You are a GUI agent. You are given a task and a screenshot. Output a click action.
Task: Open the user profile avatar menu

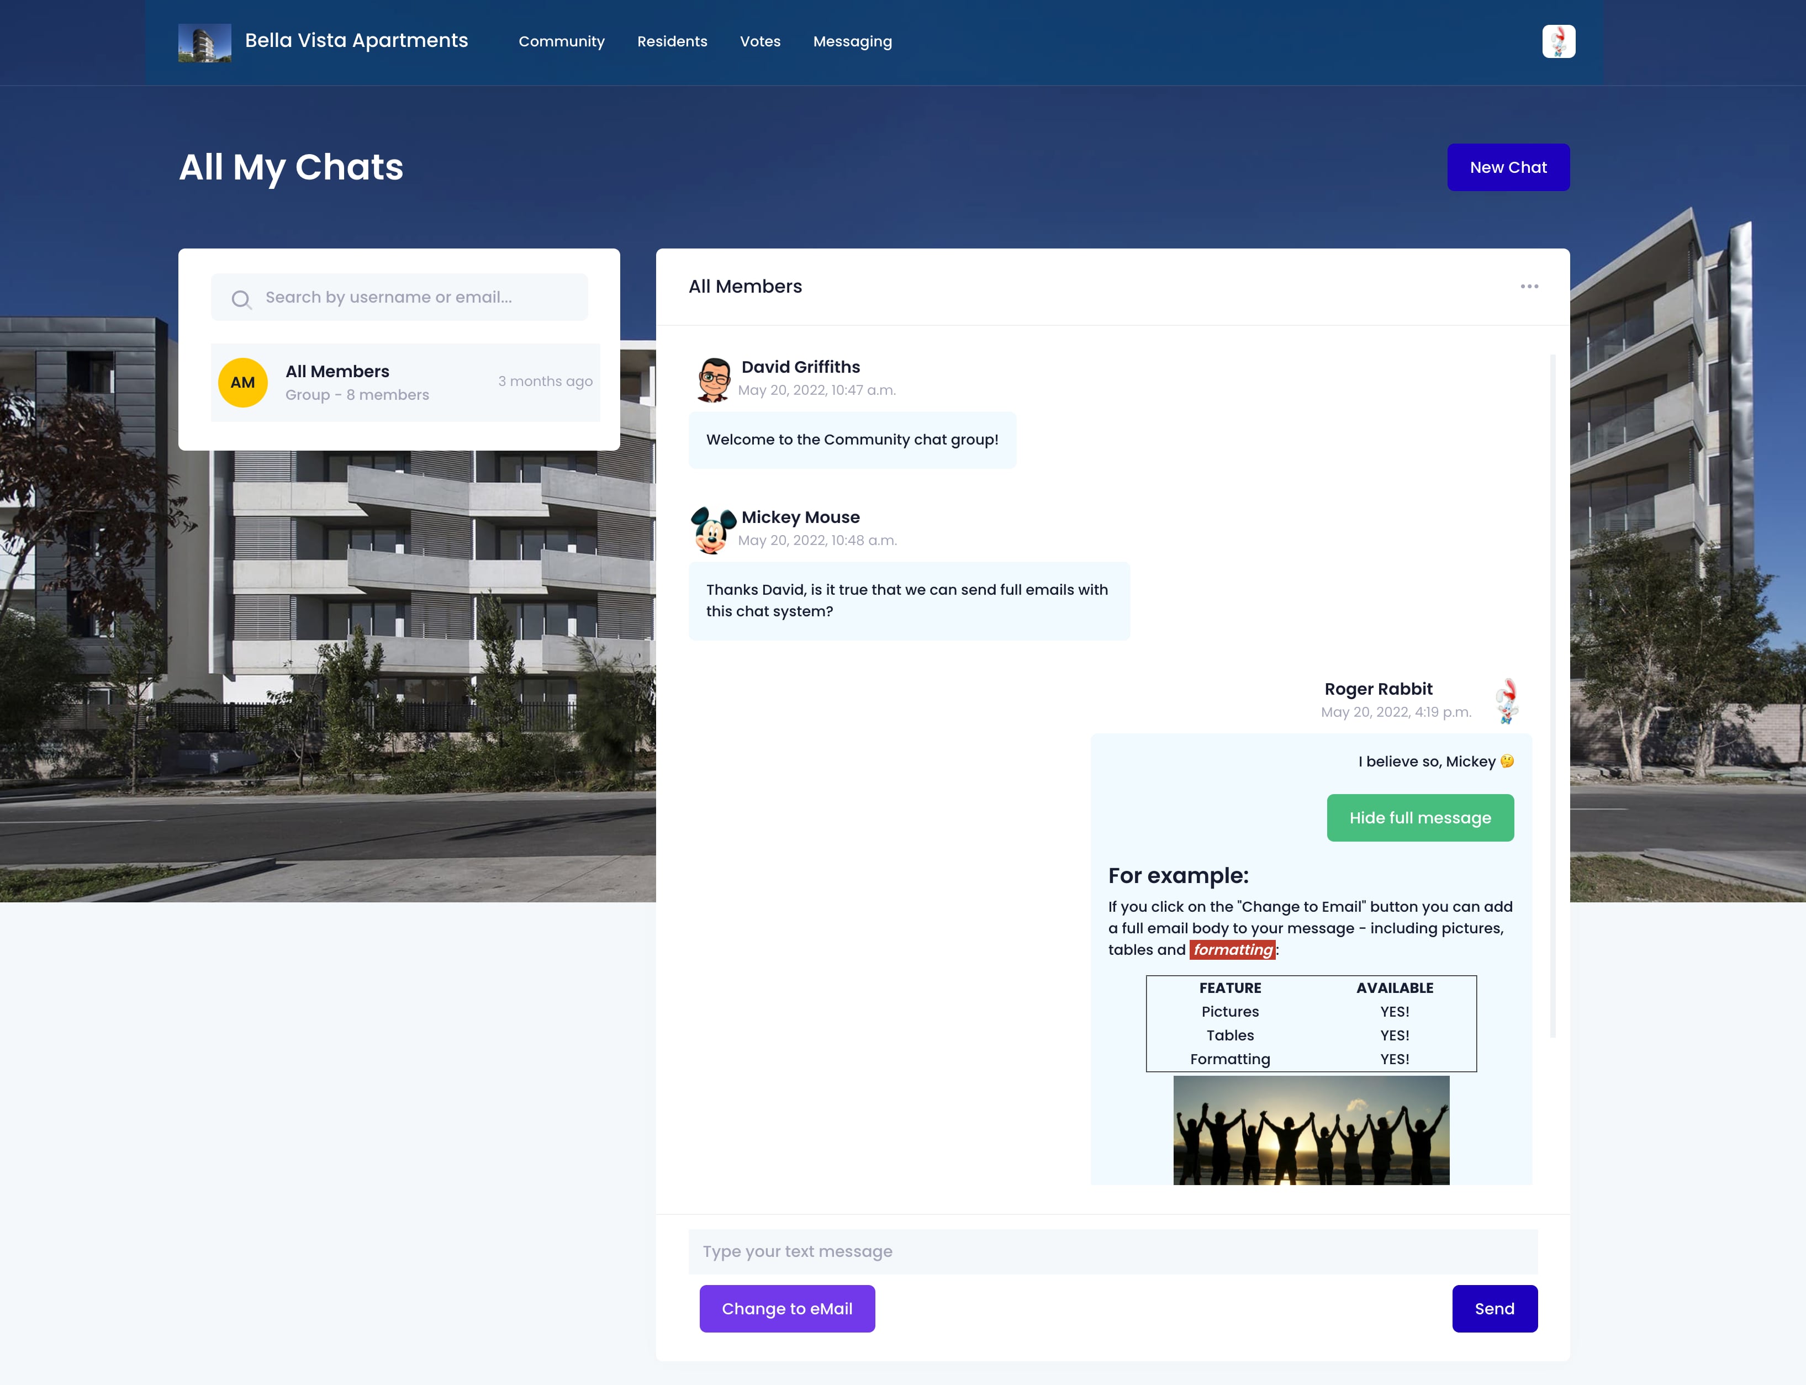pyautogui.click(x=1558, y=41)
